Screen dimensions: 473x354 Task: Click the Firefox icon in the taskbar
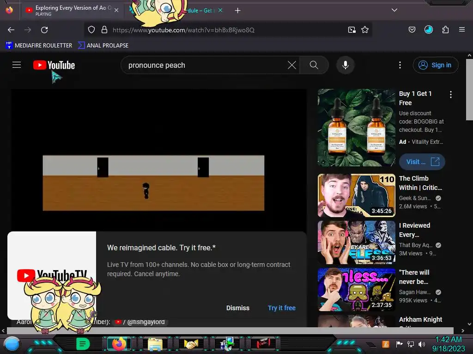click(119, 344)
